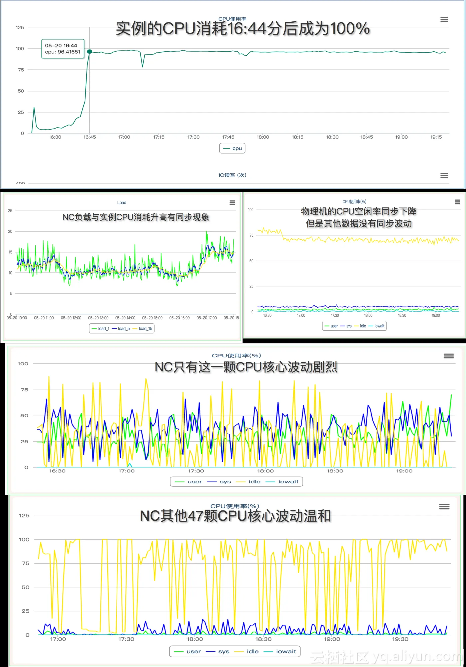
Task: Toggle the idle series in the physical machine CPU chart
Action: coord(360,326)
